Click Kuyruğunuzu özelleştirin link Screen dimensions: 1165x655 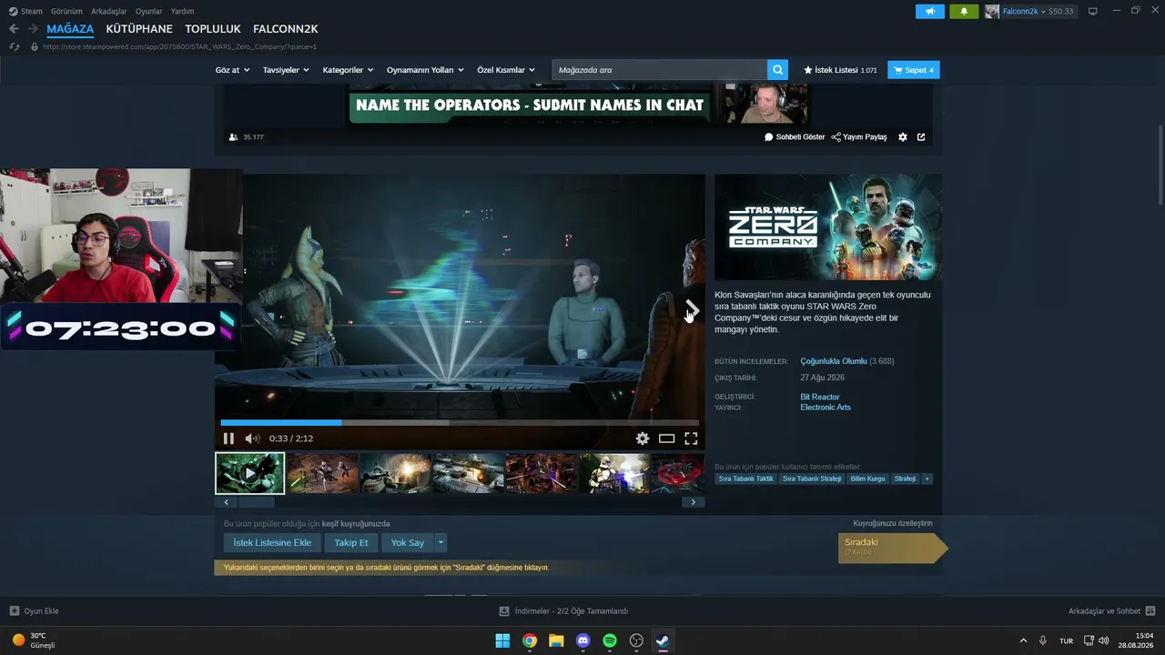[x=893, y=523]
